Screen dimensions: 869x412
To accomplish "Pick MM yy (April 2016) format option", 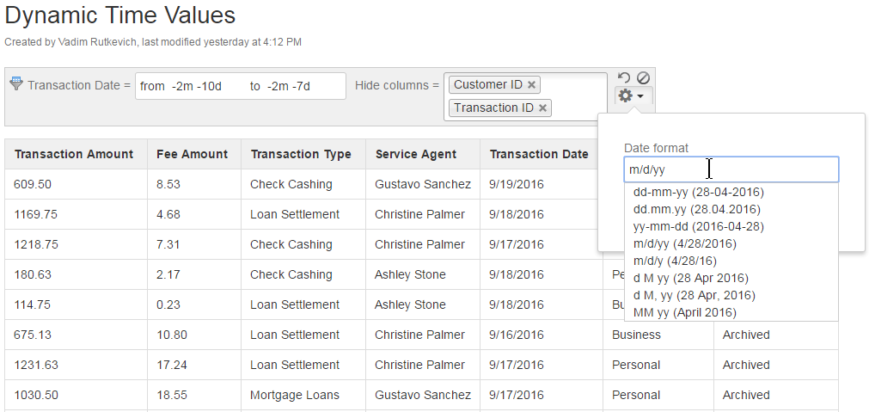I will [x=684, y=312].
